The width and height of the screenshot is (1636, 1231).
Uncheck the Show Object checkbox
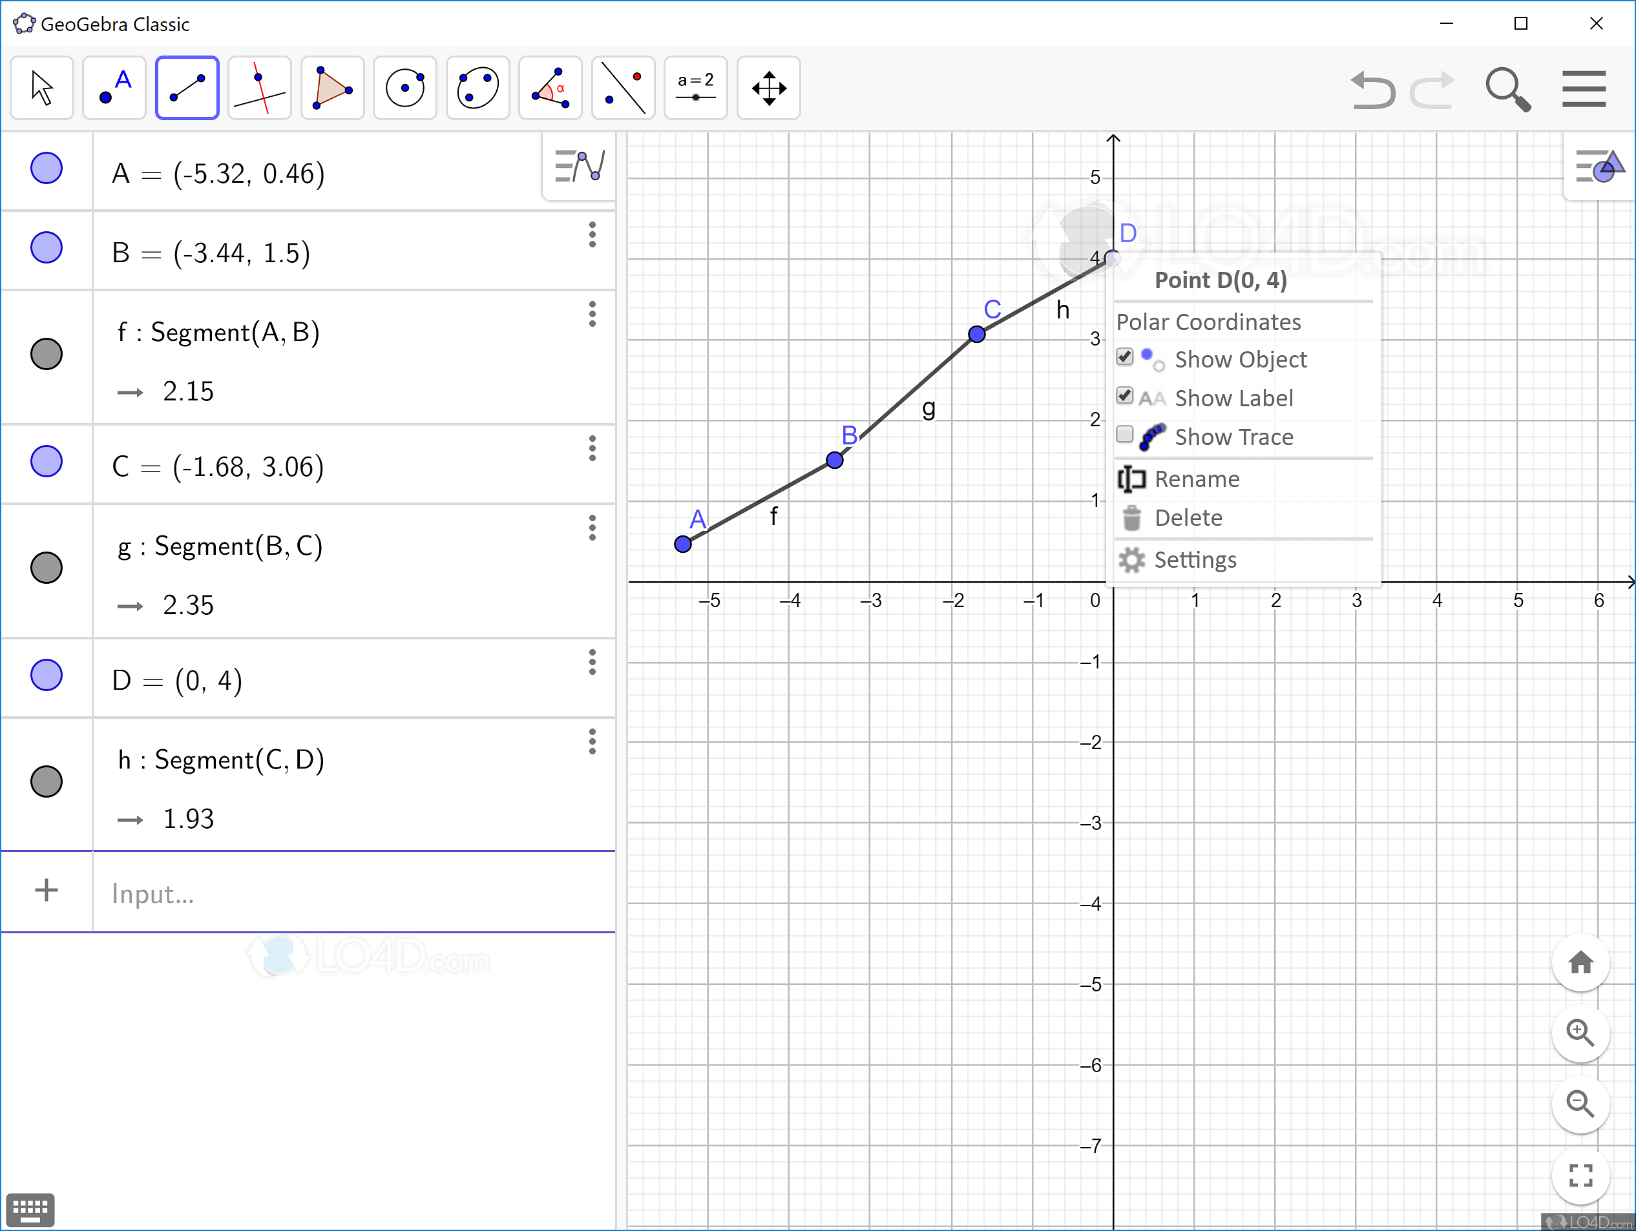pos(1124,357)
